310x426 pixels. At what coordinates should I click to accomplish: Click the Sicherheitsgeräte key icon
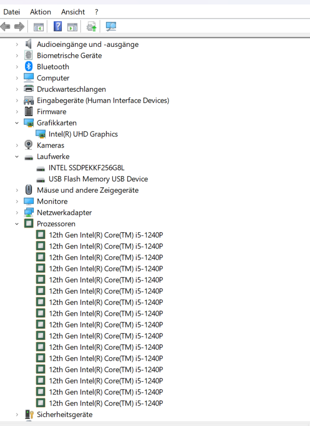point(29,415)
